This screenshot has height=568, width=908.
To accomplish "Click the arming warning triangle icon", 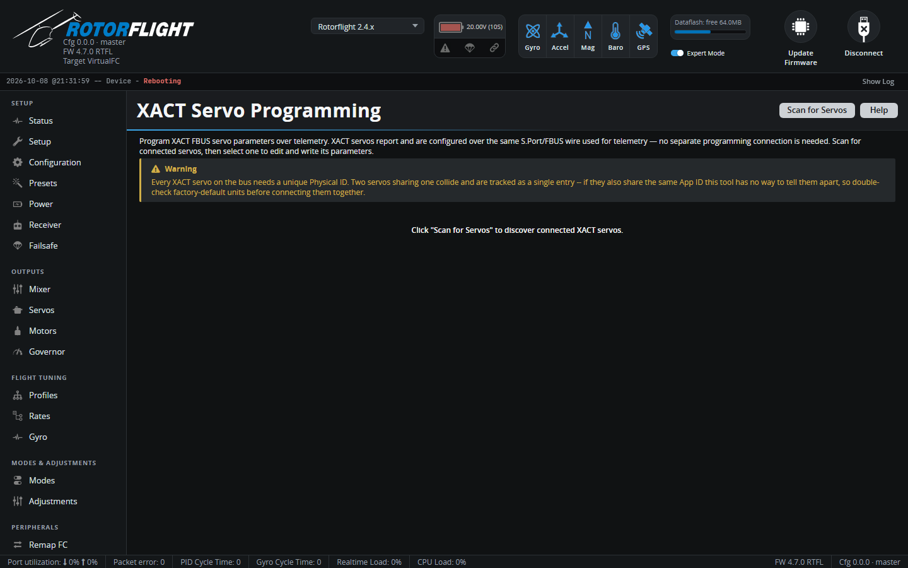I will pyautogui.click(x=445, y=48).
